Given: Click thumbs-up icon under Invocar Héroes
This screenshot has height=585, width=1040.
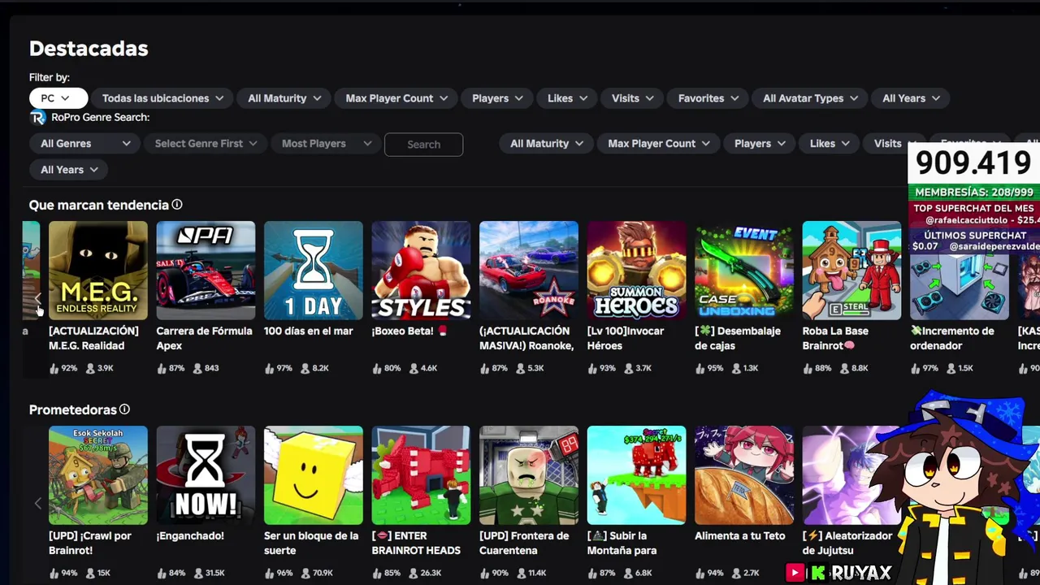Looking at the screenshot, I should [x=592, y=368].
